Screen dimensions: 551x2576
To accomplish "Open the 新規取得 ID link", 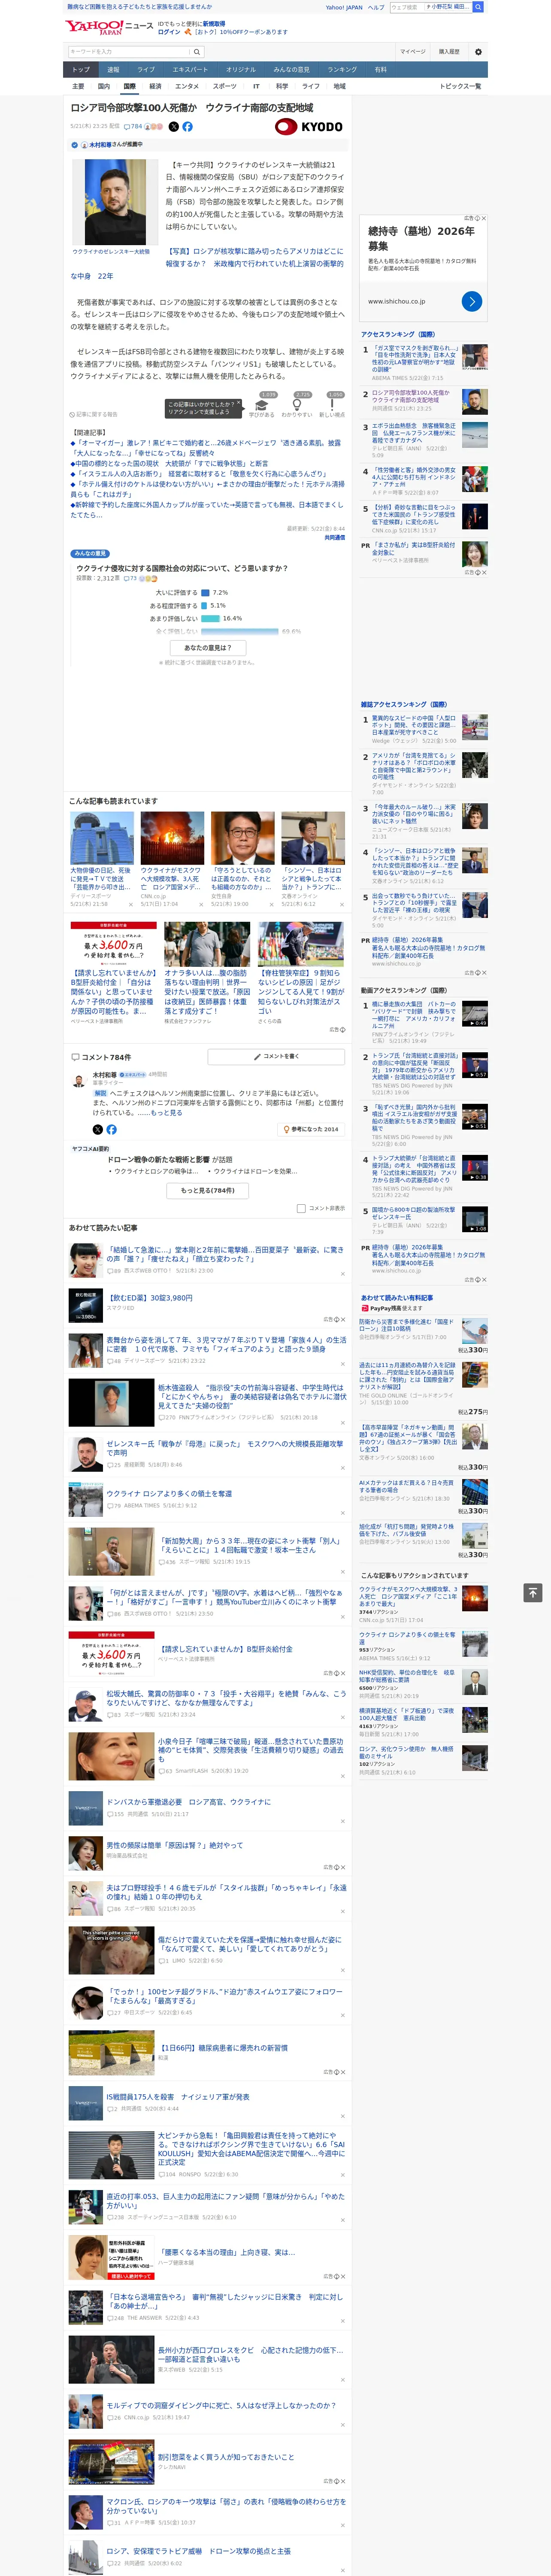I will point(214,23).
